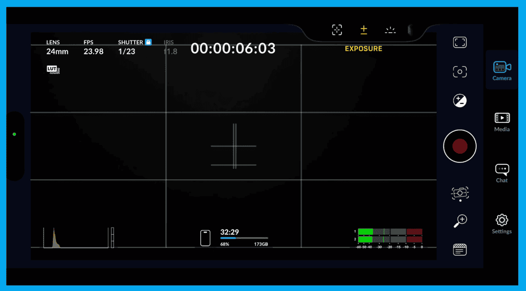
Task: Switch to the Media tab
Action: (x=501, y=122)
